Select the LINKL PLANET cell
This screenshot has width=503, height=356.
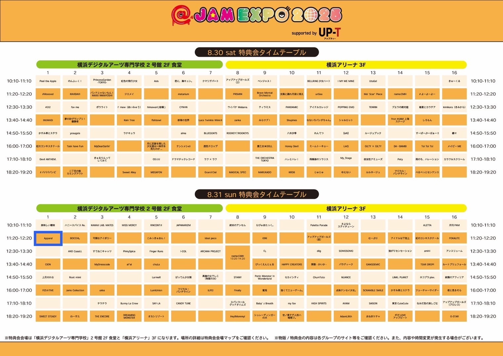tap(400, 277)
